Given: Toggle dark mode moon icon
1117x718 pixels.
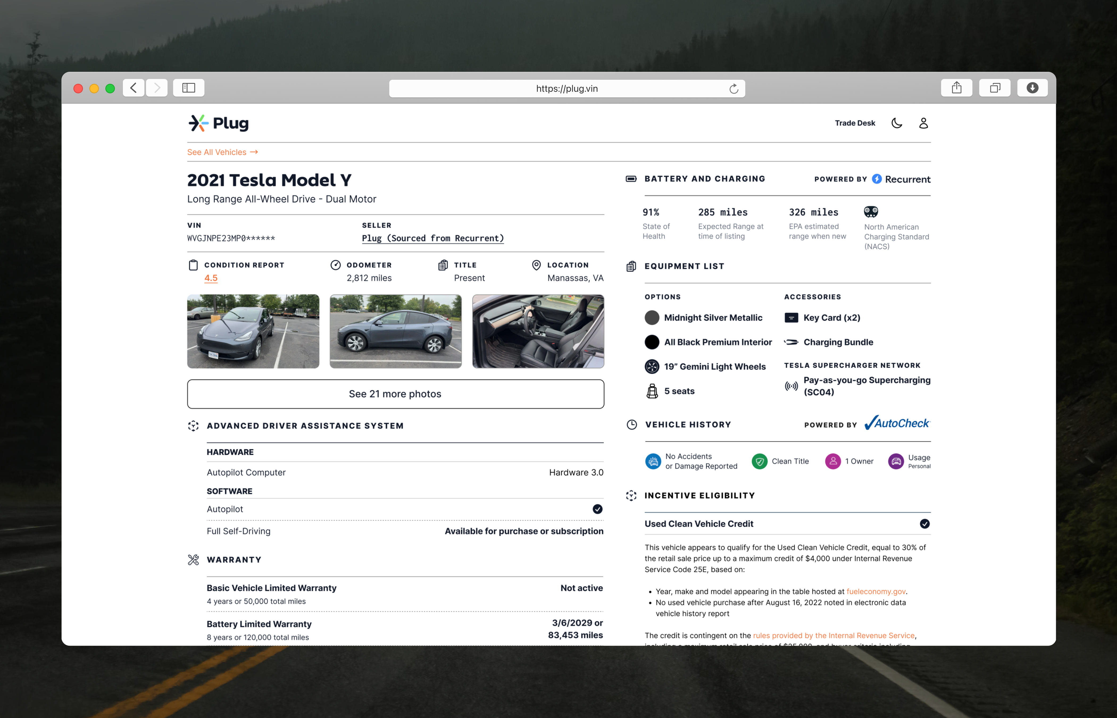Looking at the screenshot, I should (897, 123).
